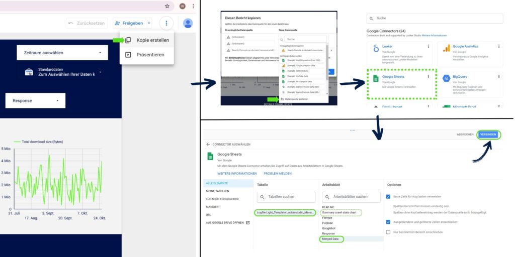Select the Google Sheets connector
This screenshot has width=515, height=257.
coord(402,84)
